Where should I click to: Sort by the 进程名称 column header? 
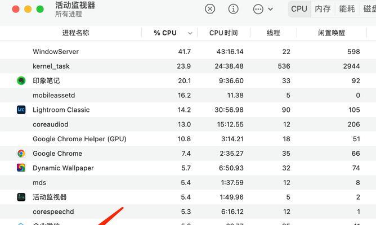76,33
